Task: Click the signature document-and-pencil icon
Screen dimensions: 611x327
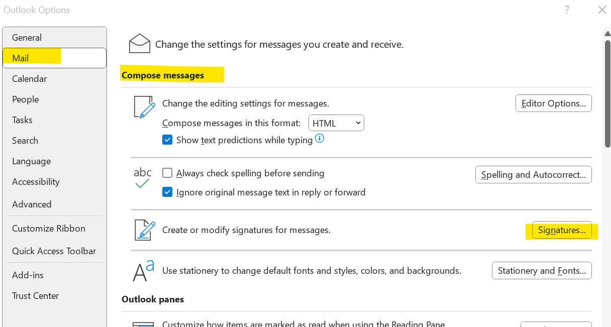Action: [143, 230]
